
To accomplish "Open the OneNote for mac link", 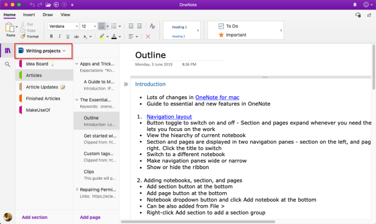I will click(x=217, y=97).
